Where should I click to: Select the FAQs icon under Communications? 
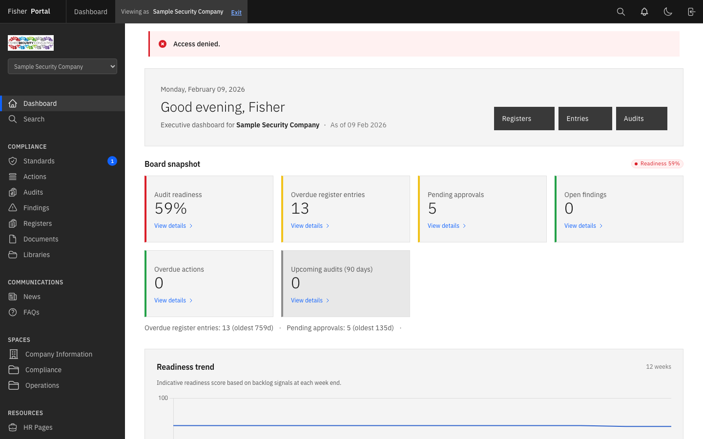tap(13, 312)
